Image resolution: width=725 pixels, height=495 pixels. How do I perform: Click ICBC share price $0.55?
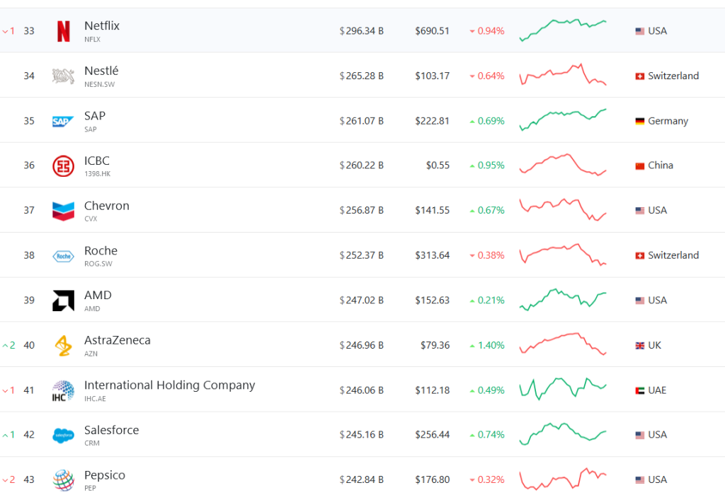pos(438,165)
